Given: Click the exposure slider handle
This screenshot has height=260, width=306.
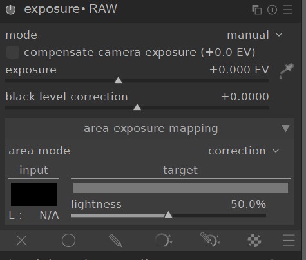Looking at the screenshot, I should click(x=119, y=80).
